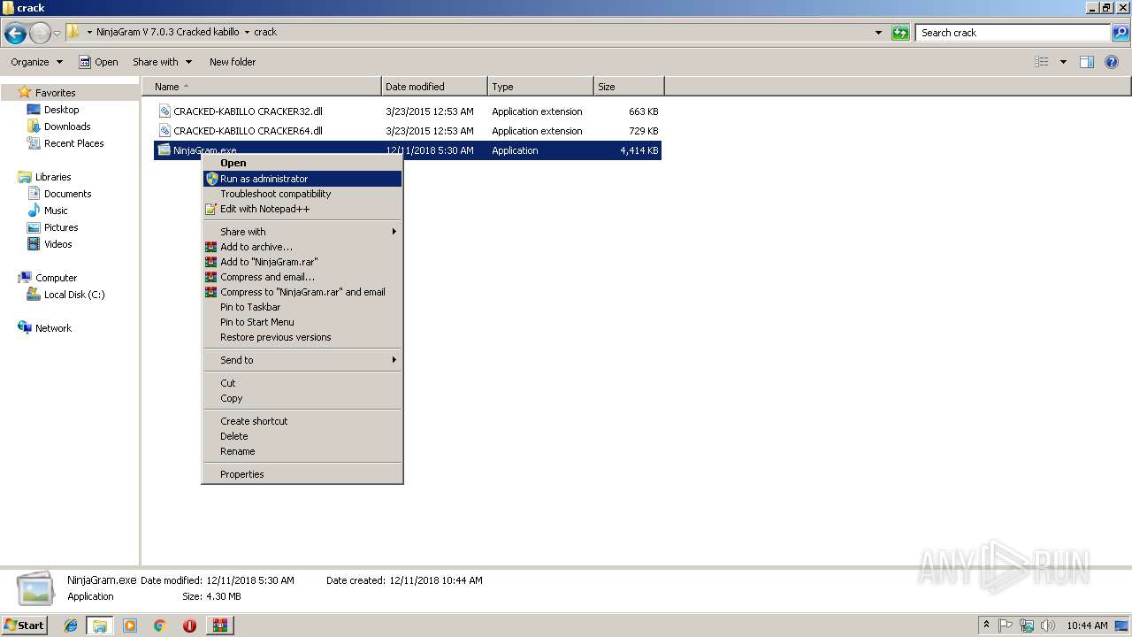
Task: Open the Organize dropdown menu
Action: pos(37,62)
